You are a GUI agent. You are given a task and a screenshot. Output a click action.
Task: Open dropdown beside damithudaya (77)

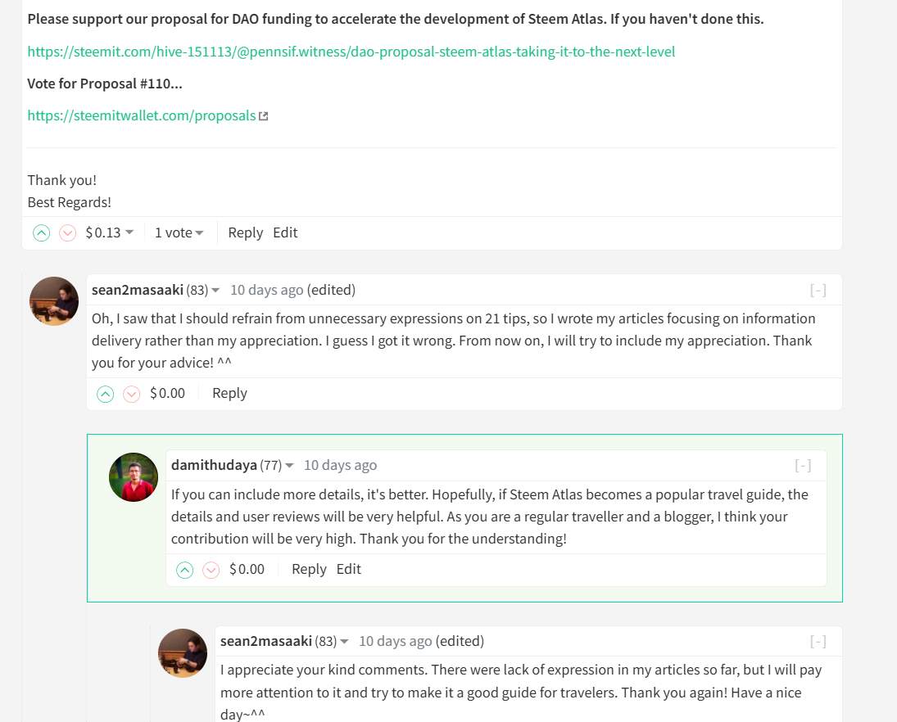pos(289,466)
